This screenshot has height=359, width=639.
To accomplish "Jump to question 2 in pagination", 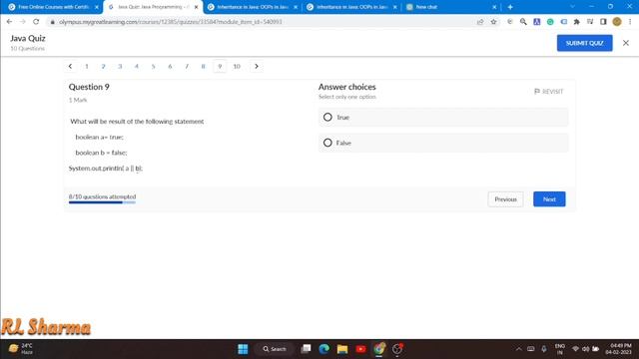I will [103, 67].
